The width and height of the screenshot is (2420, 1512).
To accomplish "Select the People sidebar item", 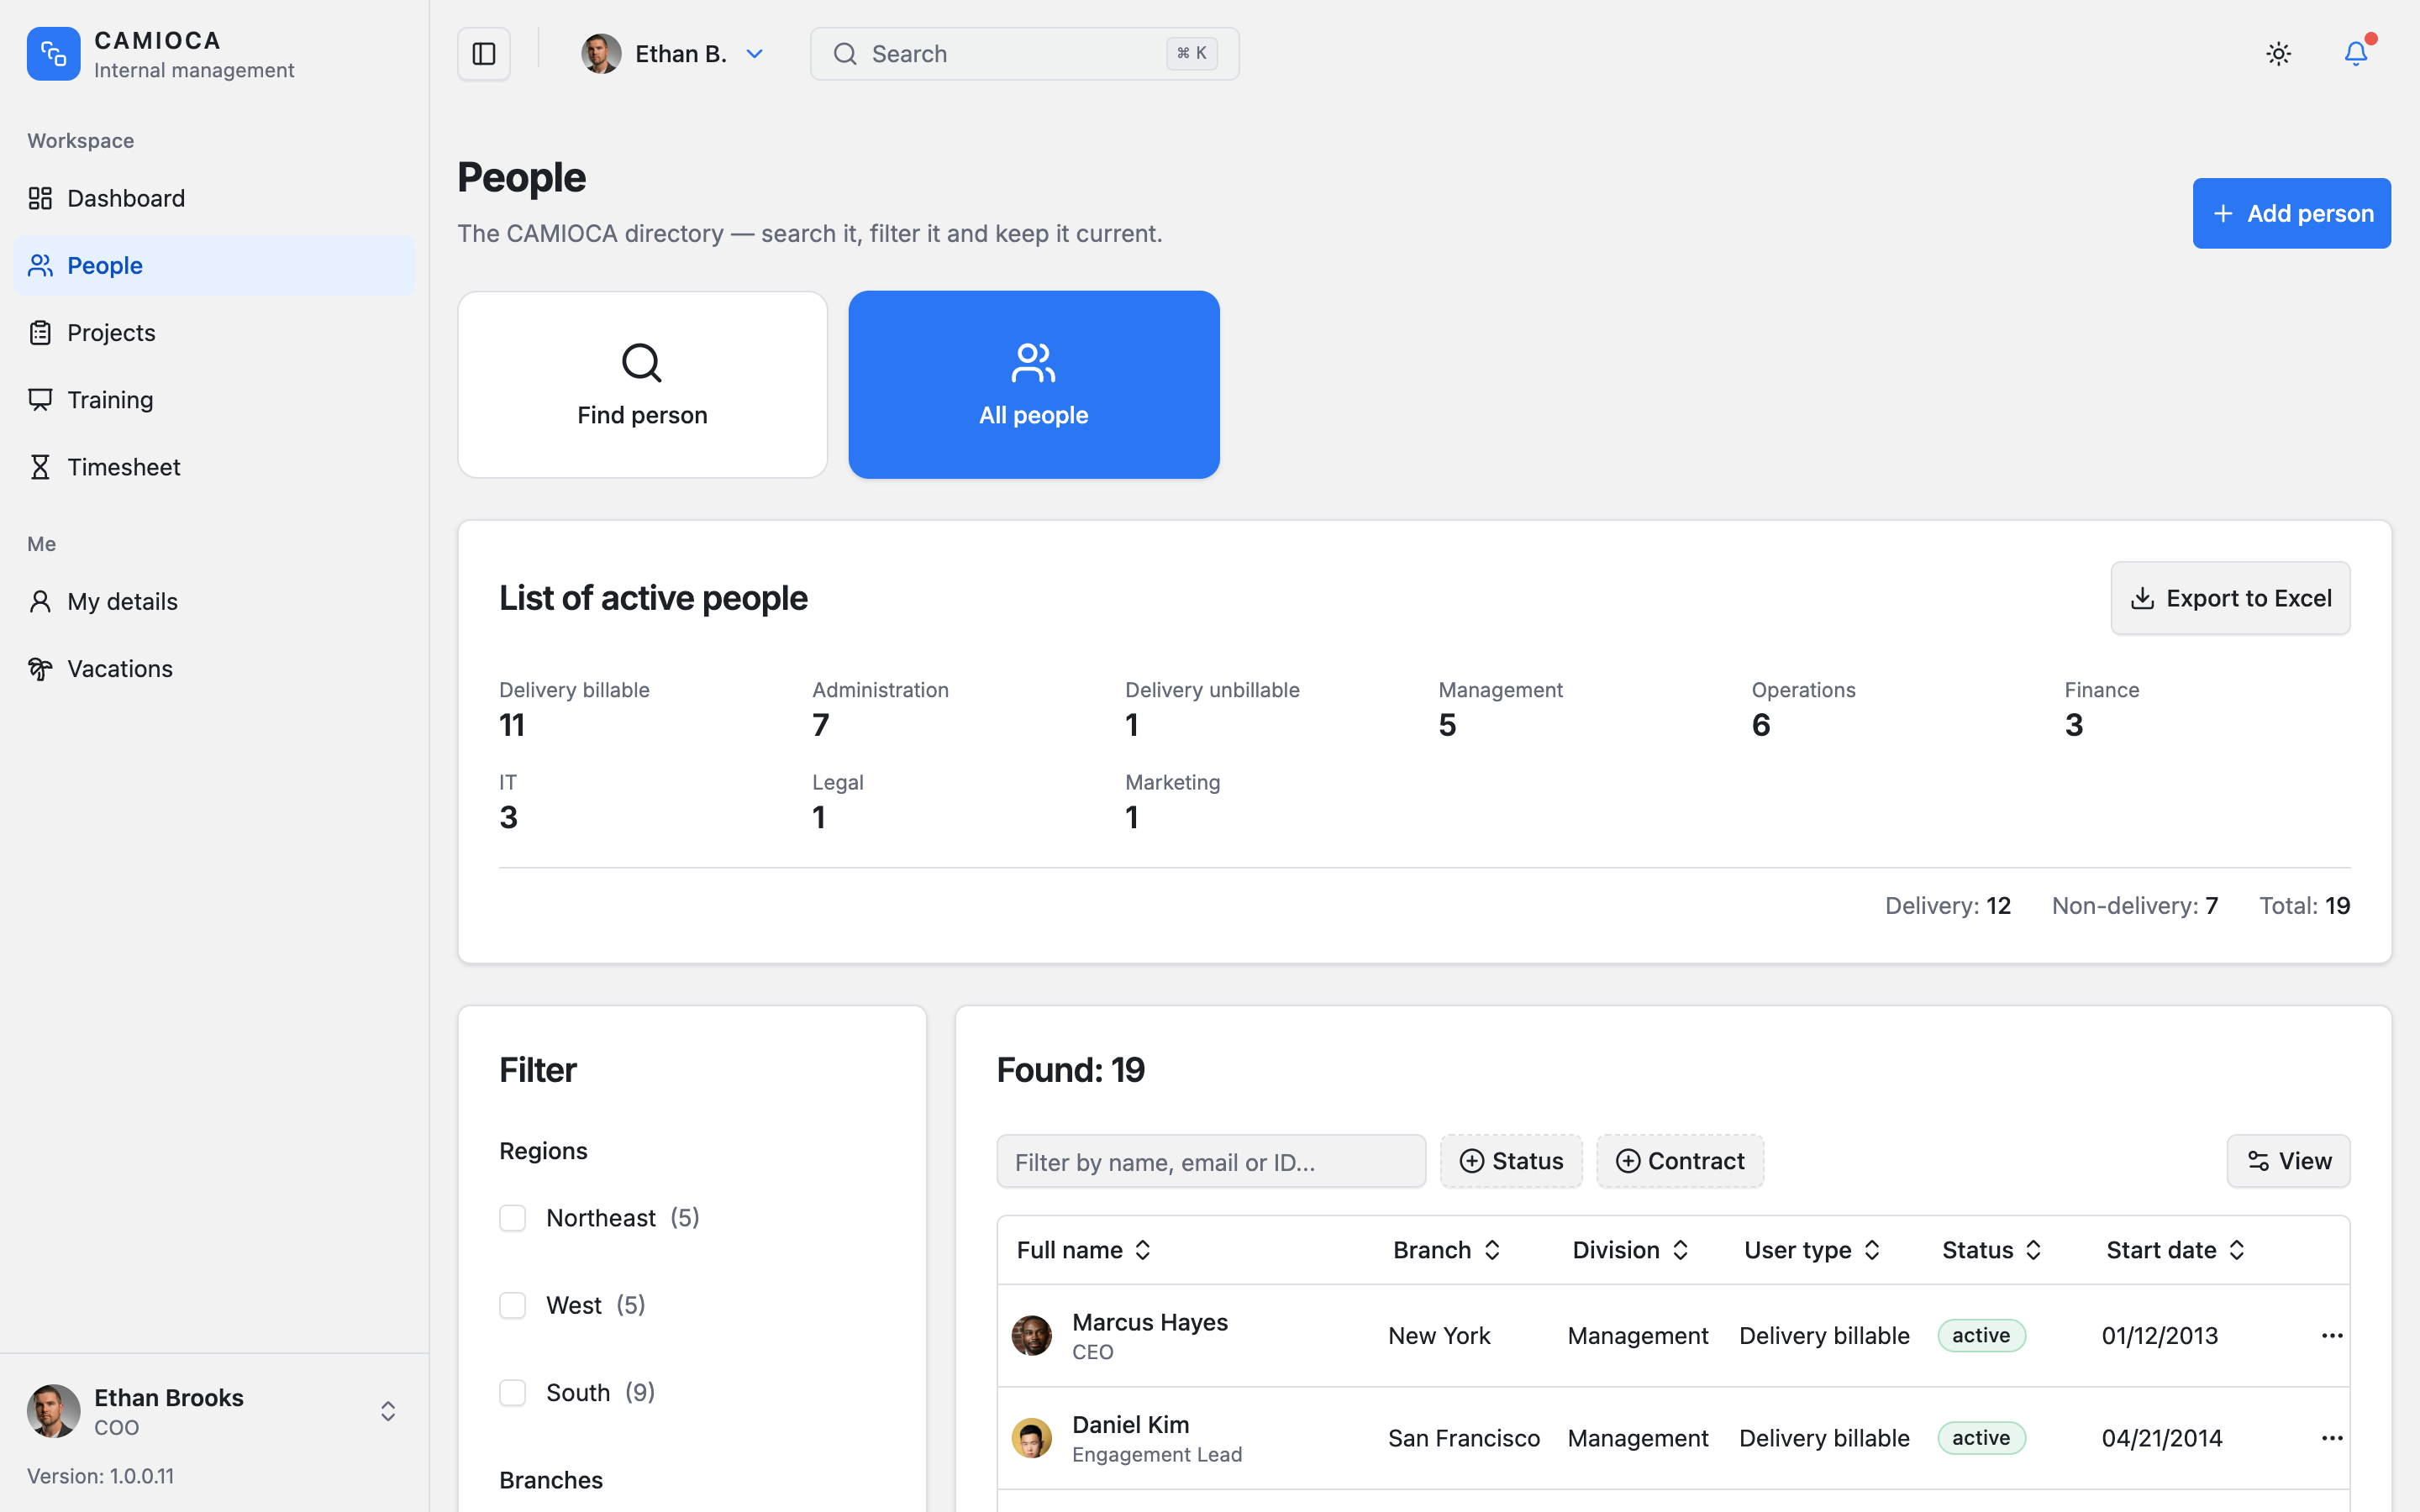I will click(x=214, y=265).
